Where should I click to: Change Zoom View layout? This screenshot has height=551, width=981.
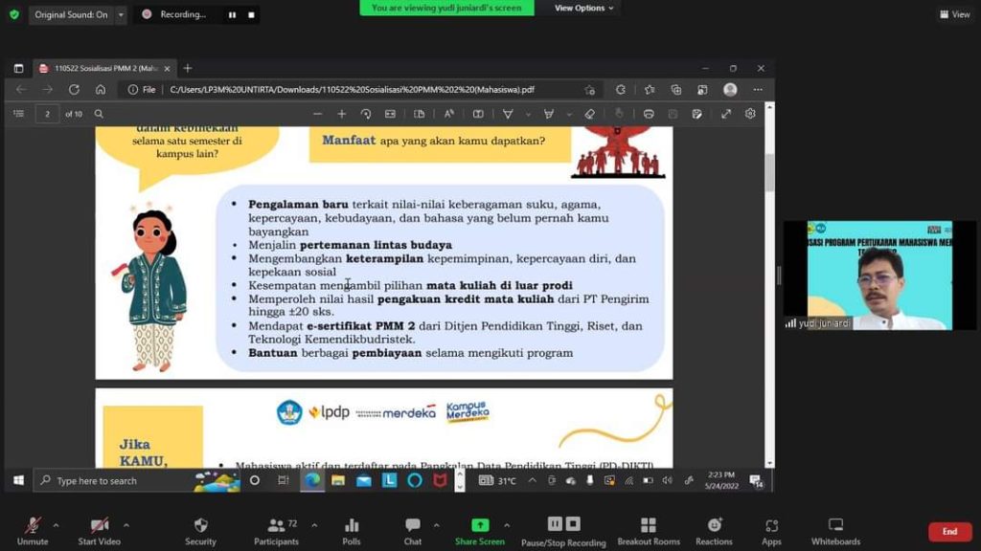pyautogui.click(x=955, y=14)
